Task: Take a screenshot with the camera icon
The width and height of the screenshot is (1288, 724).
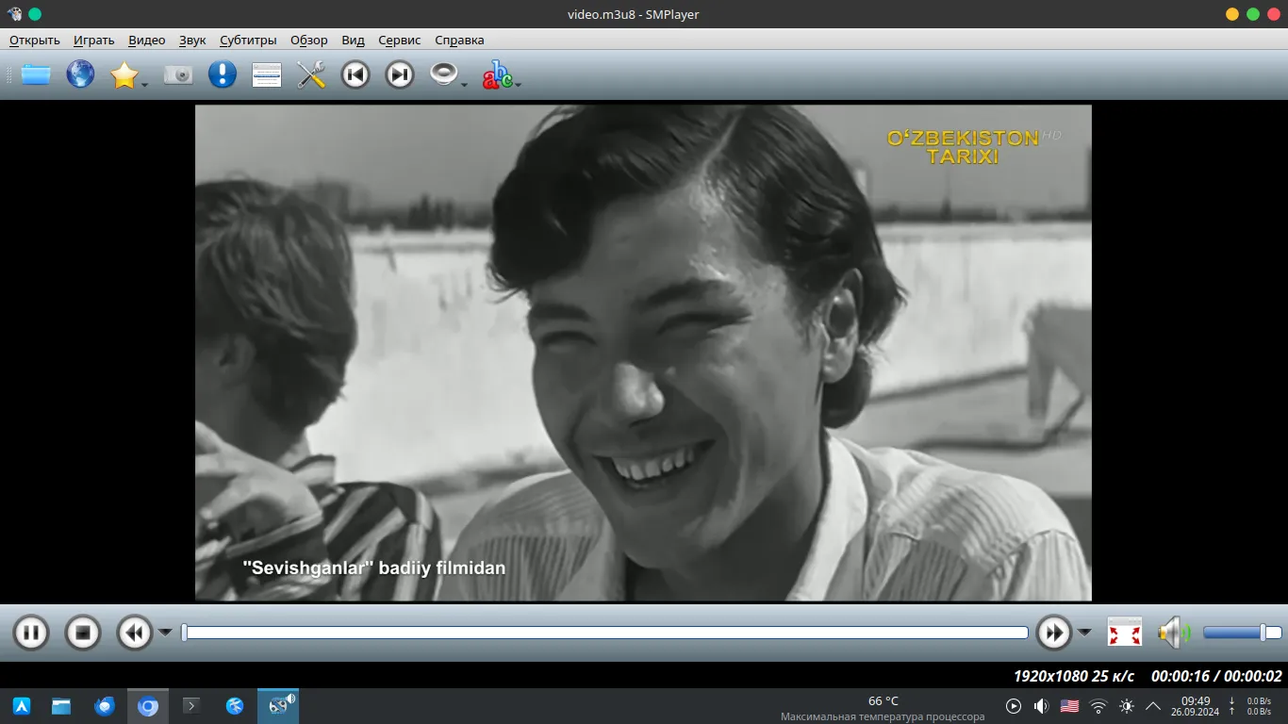Action: click(x=178, y=74)
